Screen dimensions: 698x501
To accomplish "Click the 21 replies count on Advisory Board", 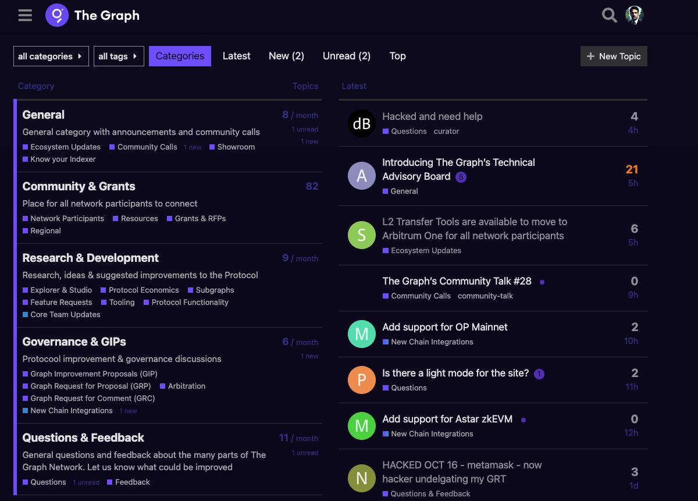I will click(x=632, y=169).
